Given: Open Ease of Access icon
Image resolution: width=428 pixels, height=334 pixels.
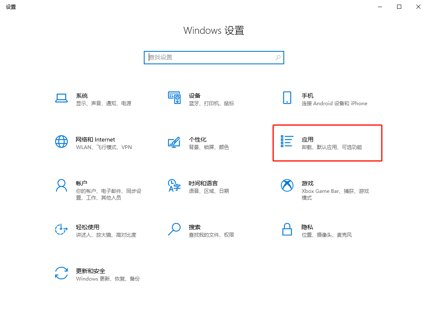Looking at the screenshot, I should 61,229.
